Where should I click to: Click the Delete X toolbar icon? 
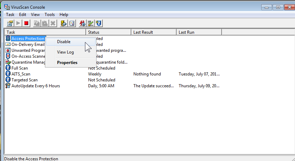point(53,23)
